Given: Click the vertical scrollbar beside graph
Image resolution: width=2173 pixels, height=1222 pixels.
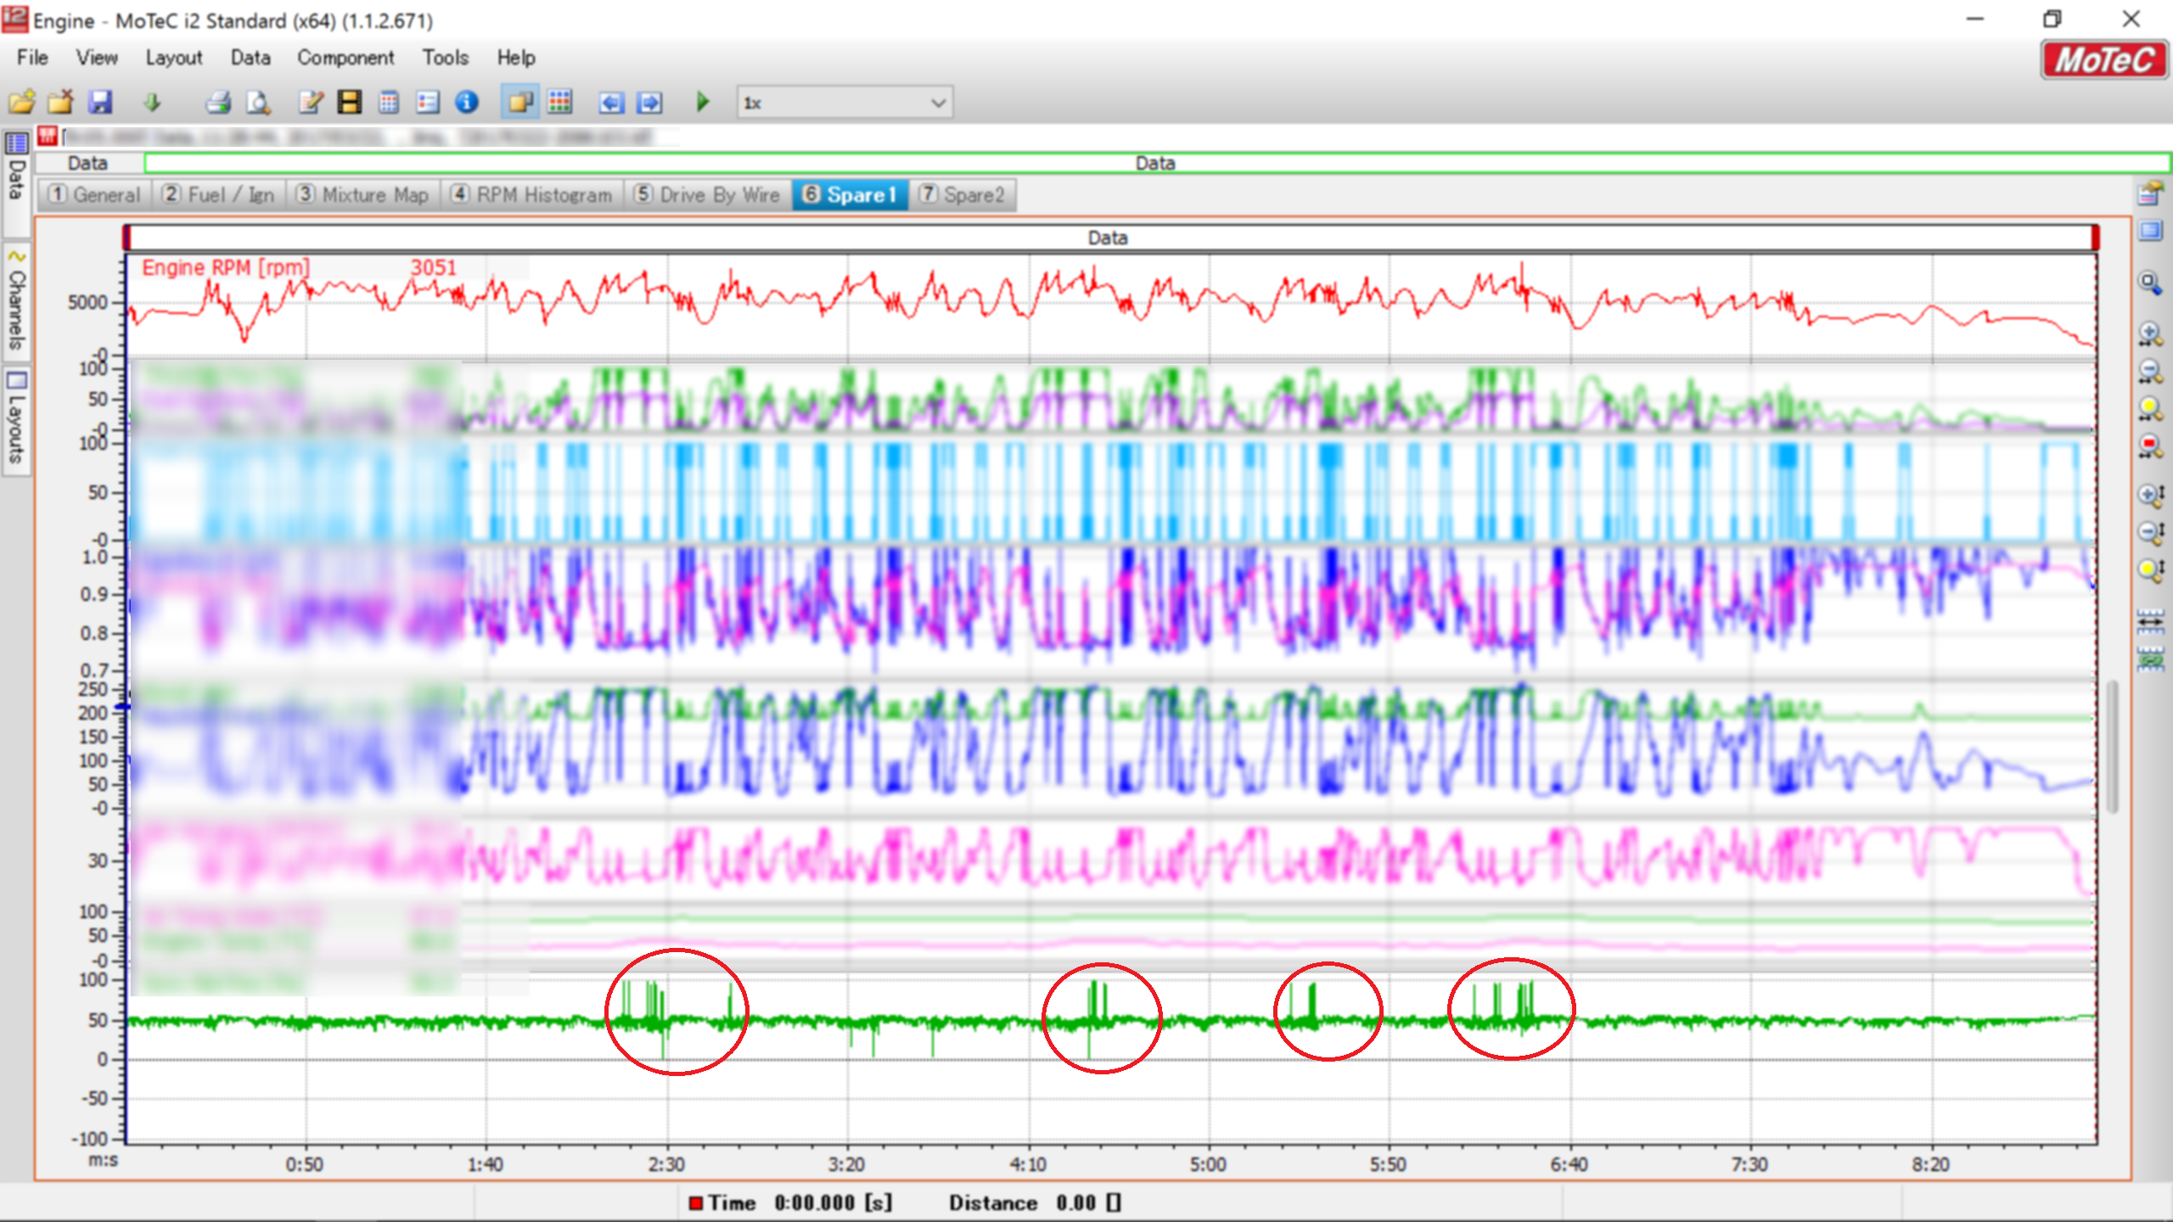Looking at the screenshot, I should coord(2113,747).
